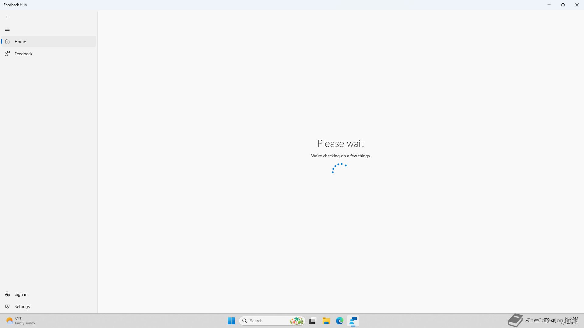584x328 pixels.
Task: Restore down the Feedback Hub window
Action: point(563,5)
